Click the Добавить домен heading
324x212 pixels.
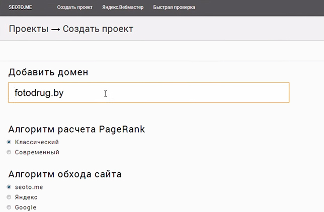click(48, 72)
